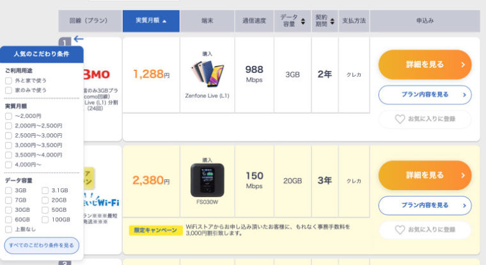Screen dimensions: 486x265
Task: Click FS030W device name text
Action: [207, 202]
